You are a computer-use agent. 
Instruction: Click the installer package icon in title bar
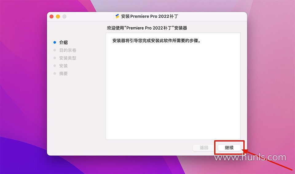(x=117, y=16)
